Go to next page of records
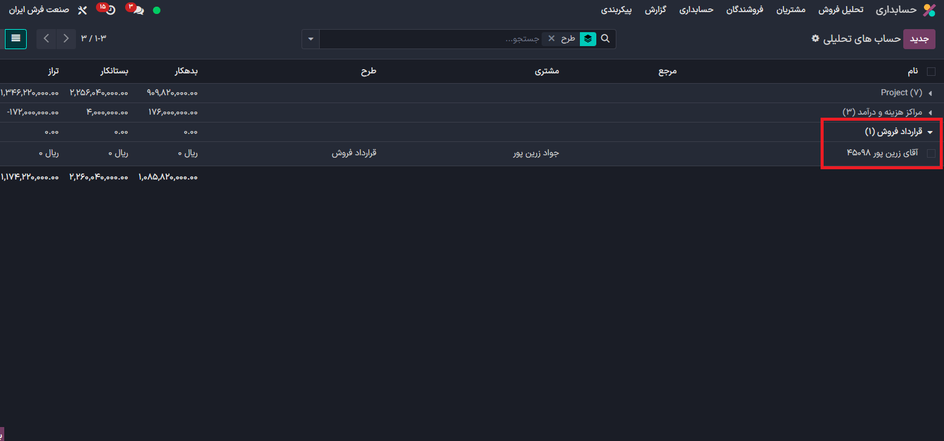This screenshot has width=944, height=441. point(66,39)
